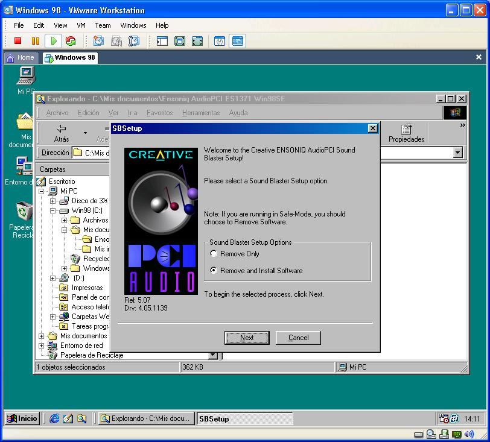Open the VM menu in VMware

81,25
